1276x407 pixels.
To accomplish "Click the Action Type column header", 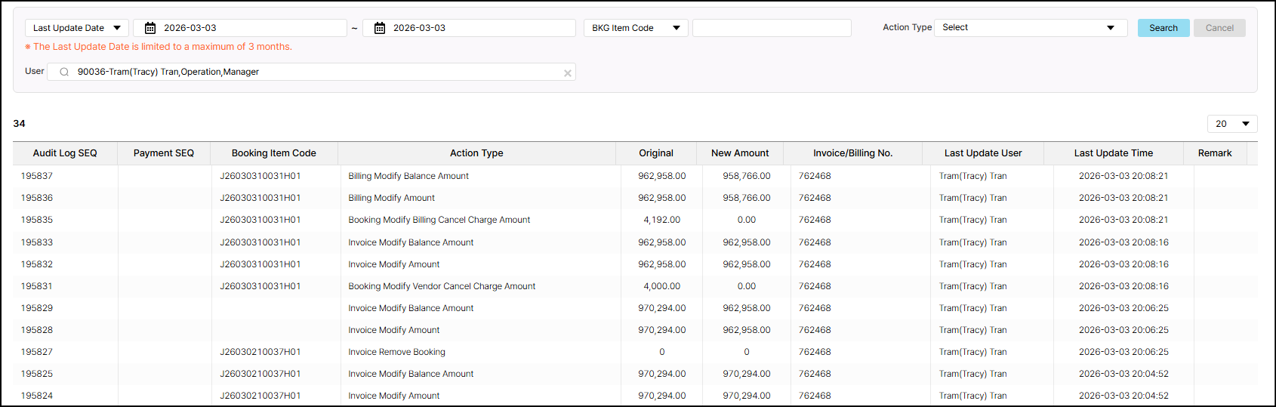I will [476, 153].
